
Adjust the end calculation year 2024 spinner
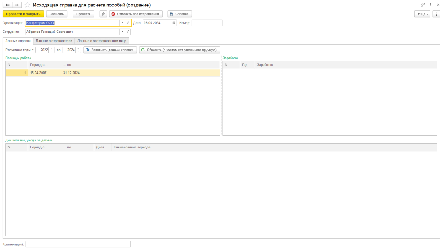[x=78, y=50]
